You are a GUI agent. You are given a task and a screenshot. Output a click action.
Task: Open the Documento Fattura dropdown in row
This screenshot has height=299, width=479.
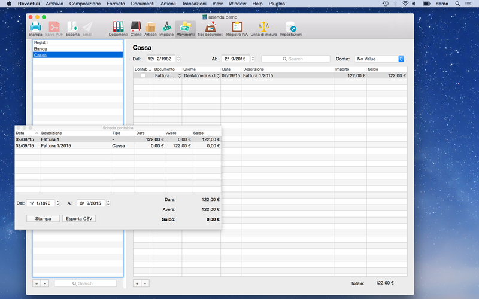pos(168,76)
